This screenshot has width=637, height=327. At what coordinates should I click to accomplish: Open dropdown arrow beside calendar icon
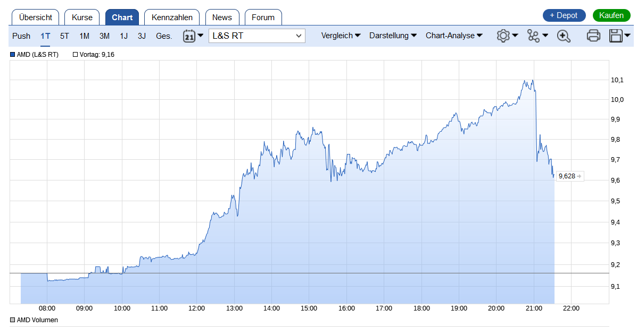pos(200,35)
